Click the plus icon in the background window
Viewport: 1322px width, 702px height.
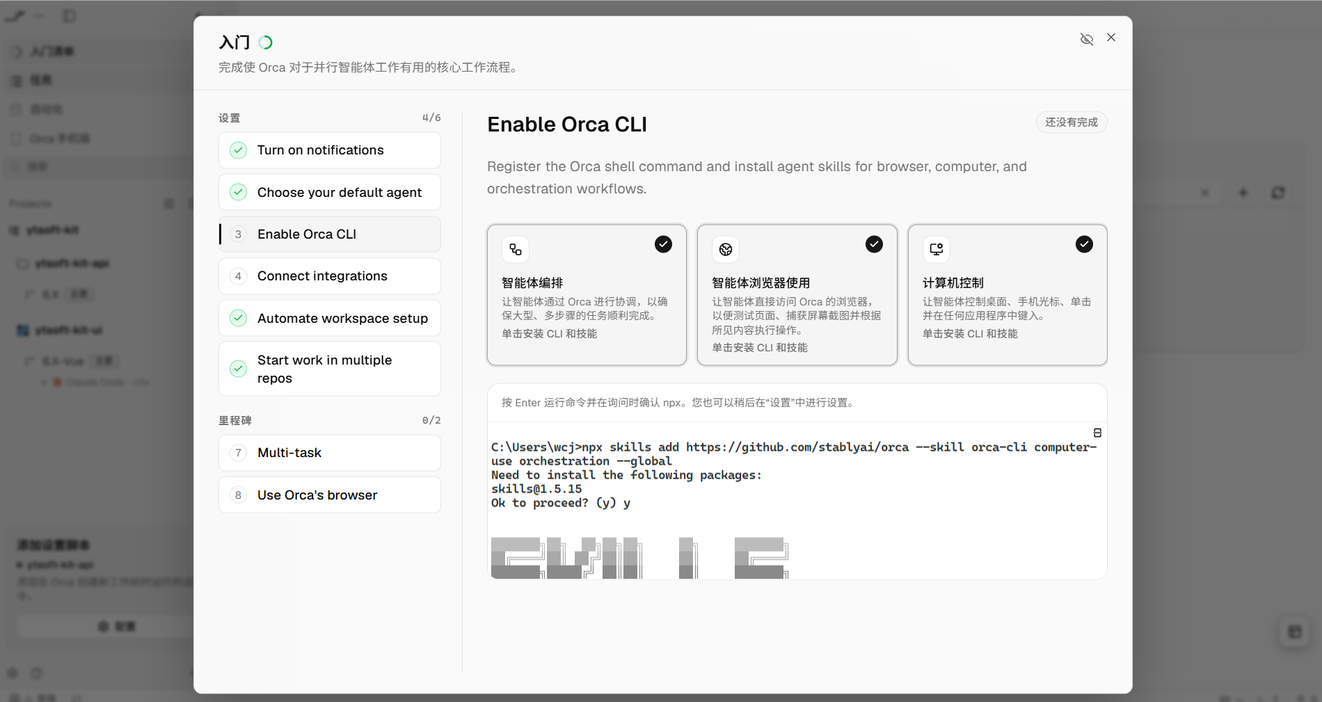pos(1243,193)
